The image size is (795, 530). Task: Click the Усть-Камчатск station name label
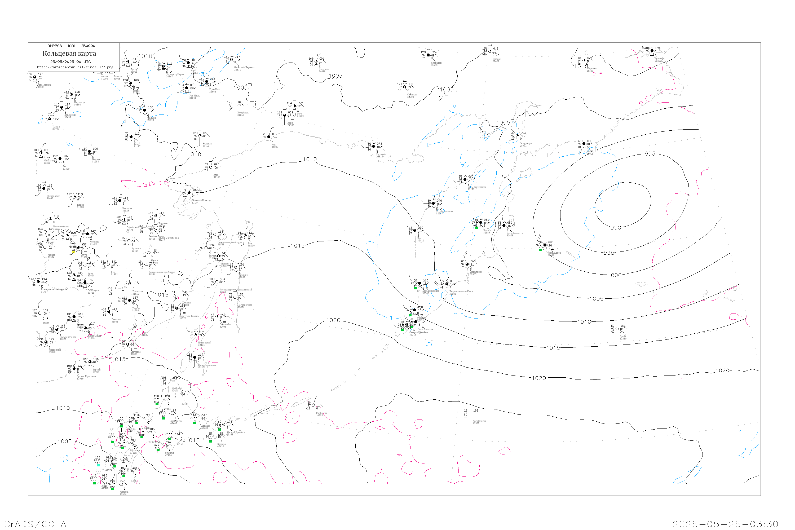(514, 233)
